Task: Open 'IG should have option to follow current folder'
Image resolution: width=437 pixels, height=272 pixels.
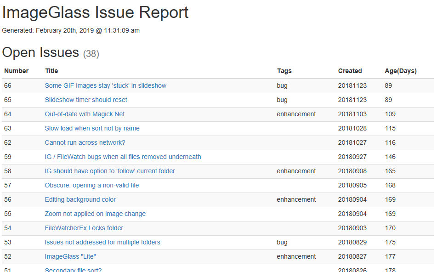Action: click(110, 171)
